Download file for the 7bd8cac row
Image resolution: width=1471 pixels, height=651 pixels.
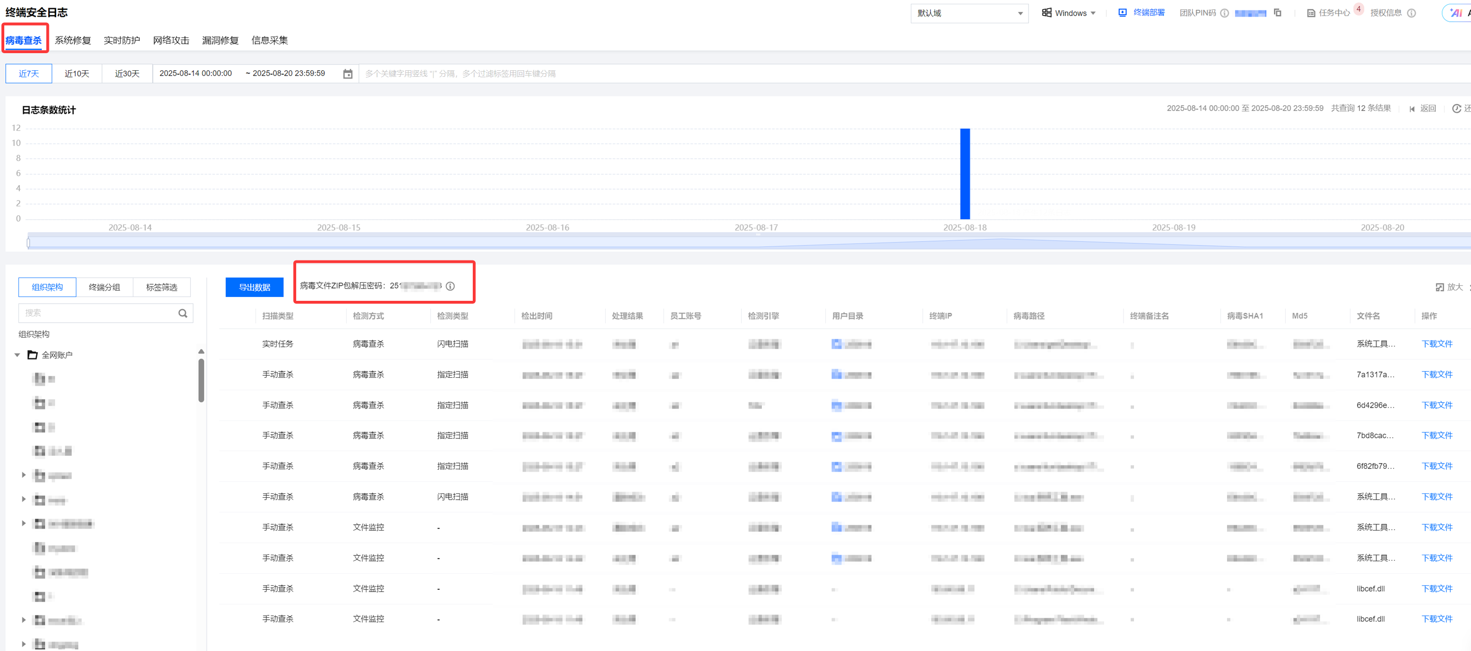[1437, 436]
